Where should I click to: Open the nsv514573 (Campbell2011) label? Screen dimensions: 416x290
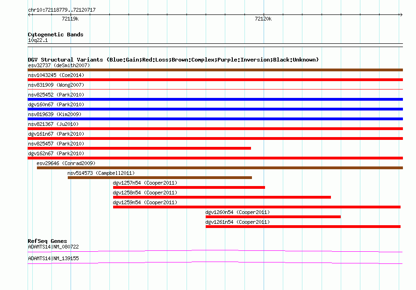101,173
